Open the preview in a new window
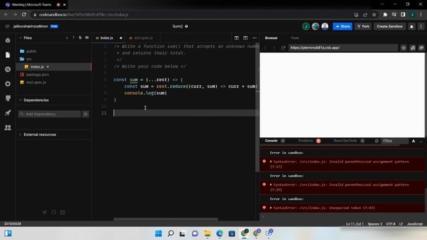The height and width of the screenshot is (240, 427). [421, 48]
